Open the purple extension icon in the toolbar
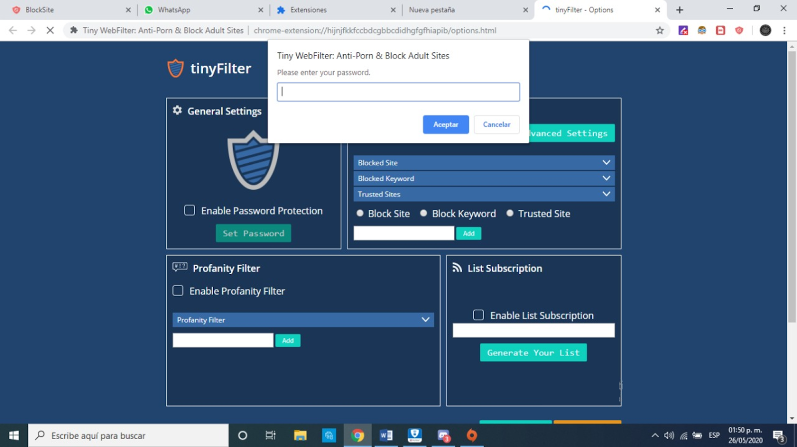The height and width of the screenshot is (447, 797). pyautogui.click(x=683, y=30)
